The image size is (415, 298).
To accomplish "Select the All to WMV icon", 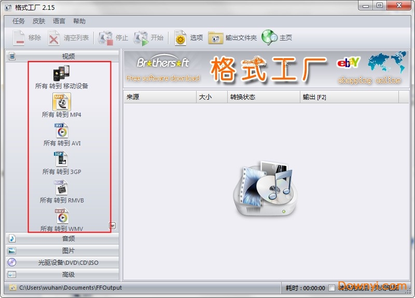I will point(61,216).
